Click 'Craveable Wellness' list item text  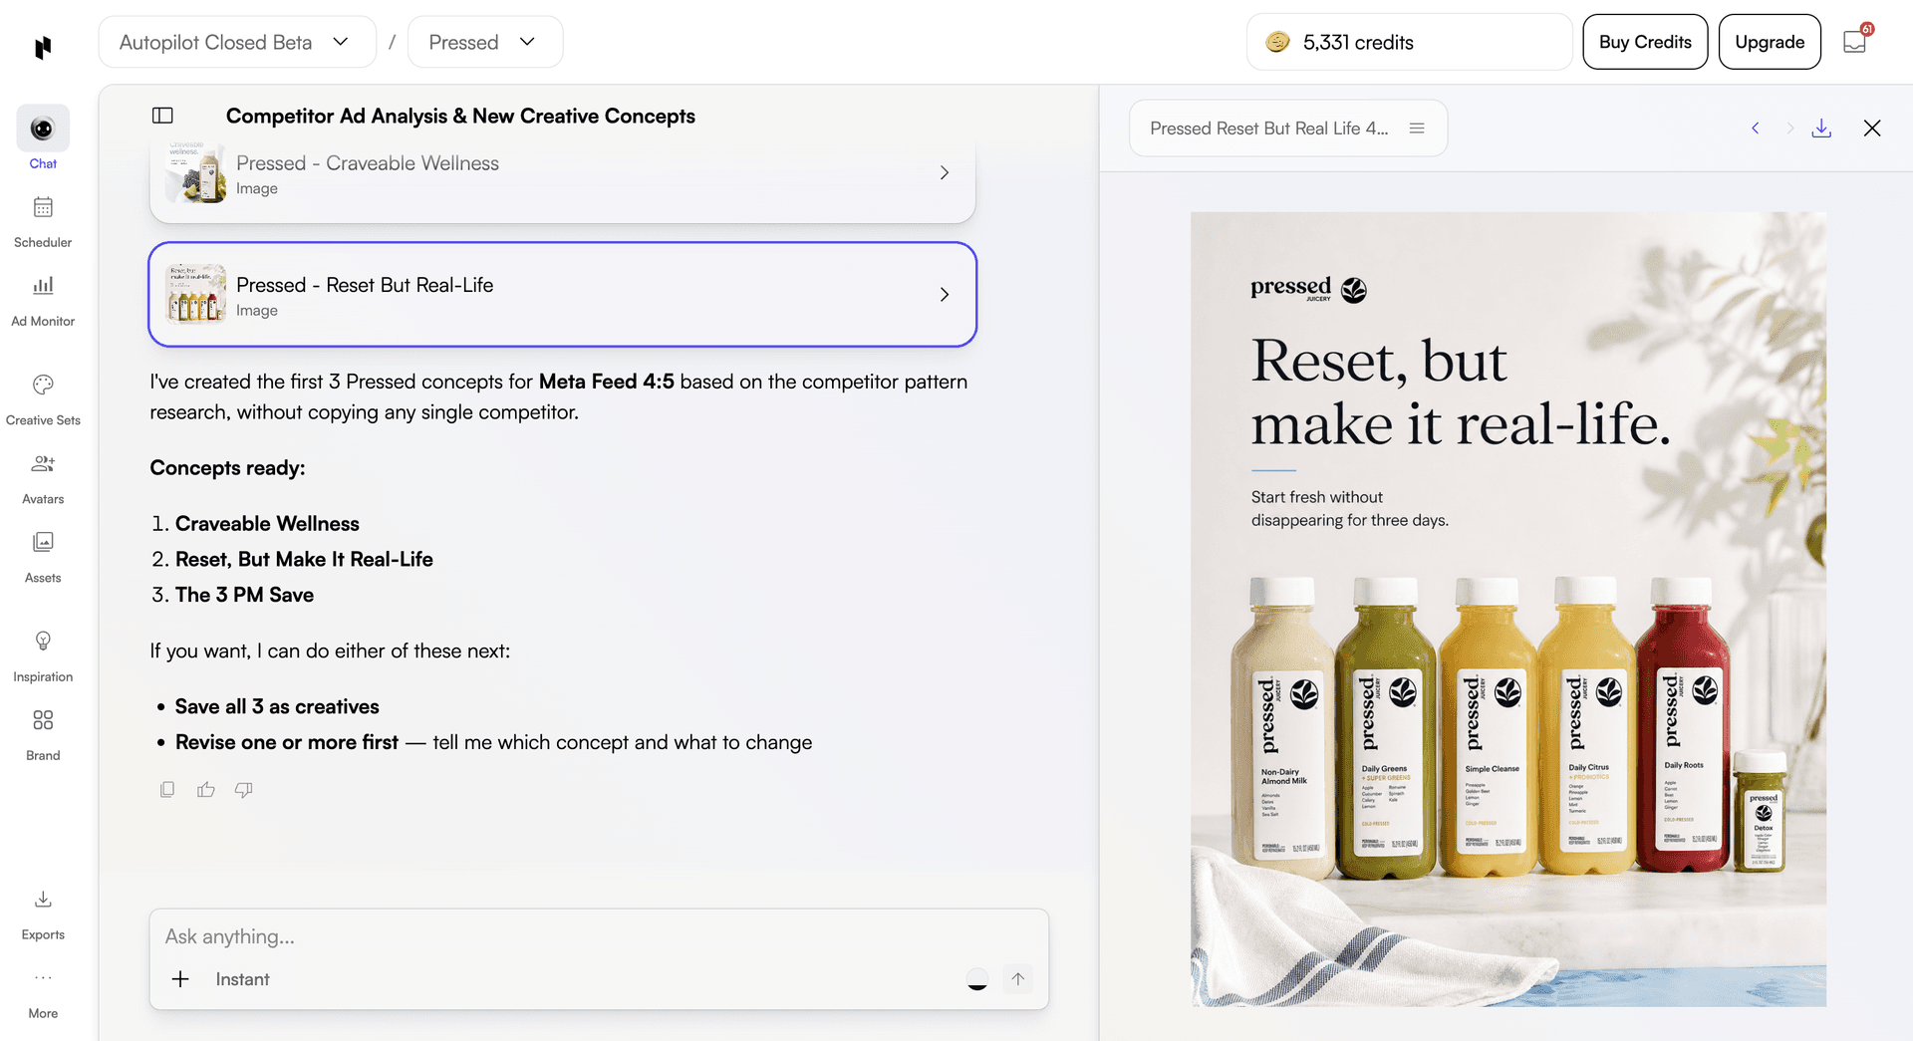(267, 524)
